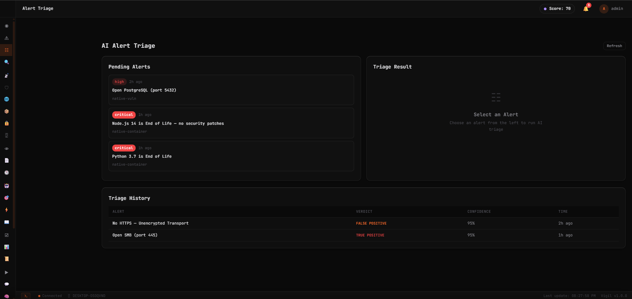This screenshot has height=299, width=632.
Task: Click native-container label under Node.js alert
Action: (129, 131)
